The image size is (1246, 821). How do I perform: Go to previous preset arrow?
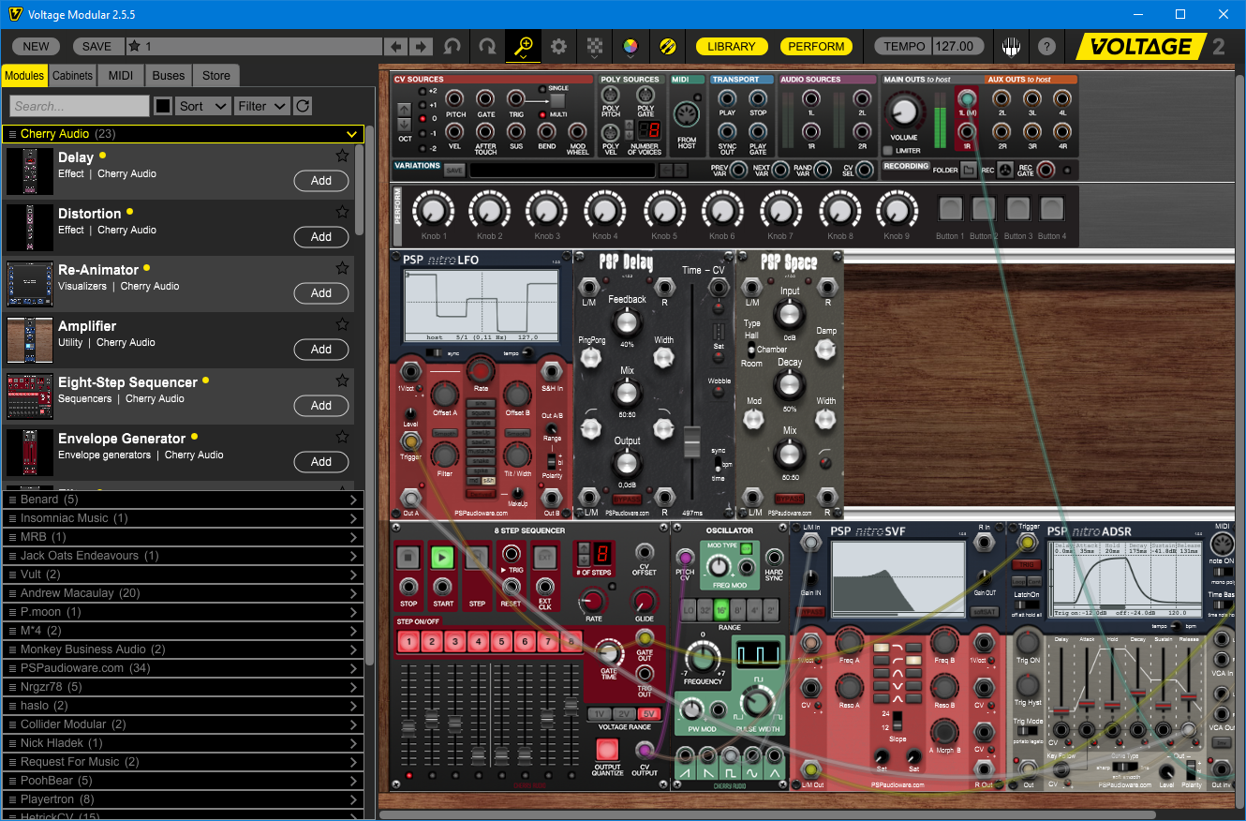(x=397, y=46)
